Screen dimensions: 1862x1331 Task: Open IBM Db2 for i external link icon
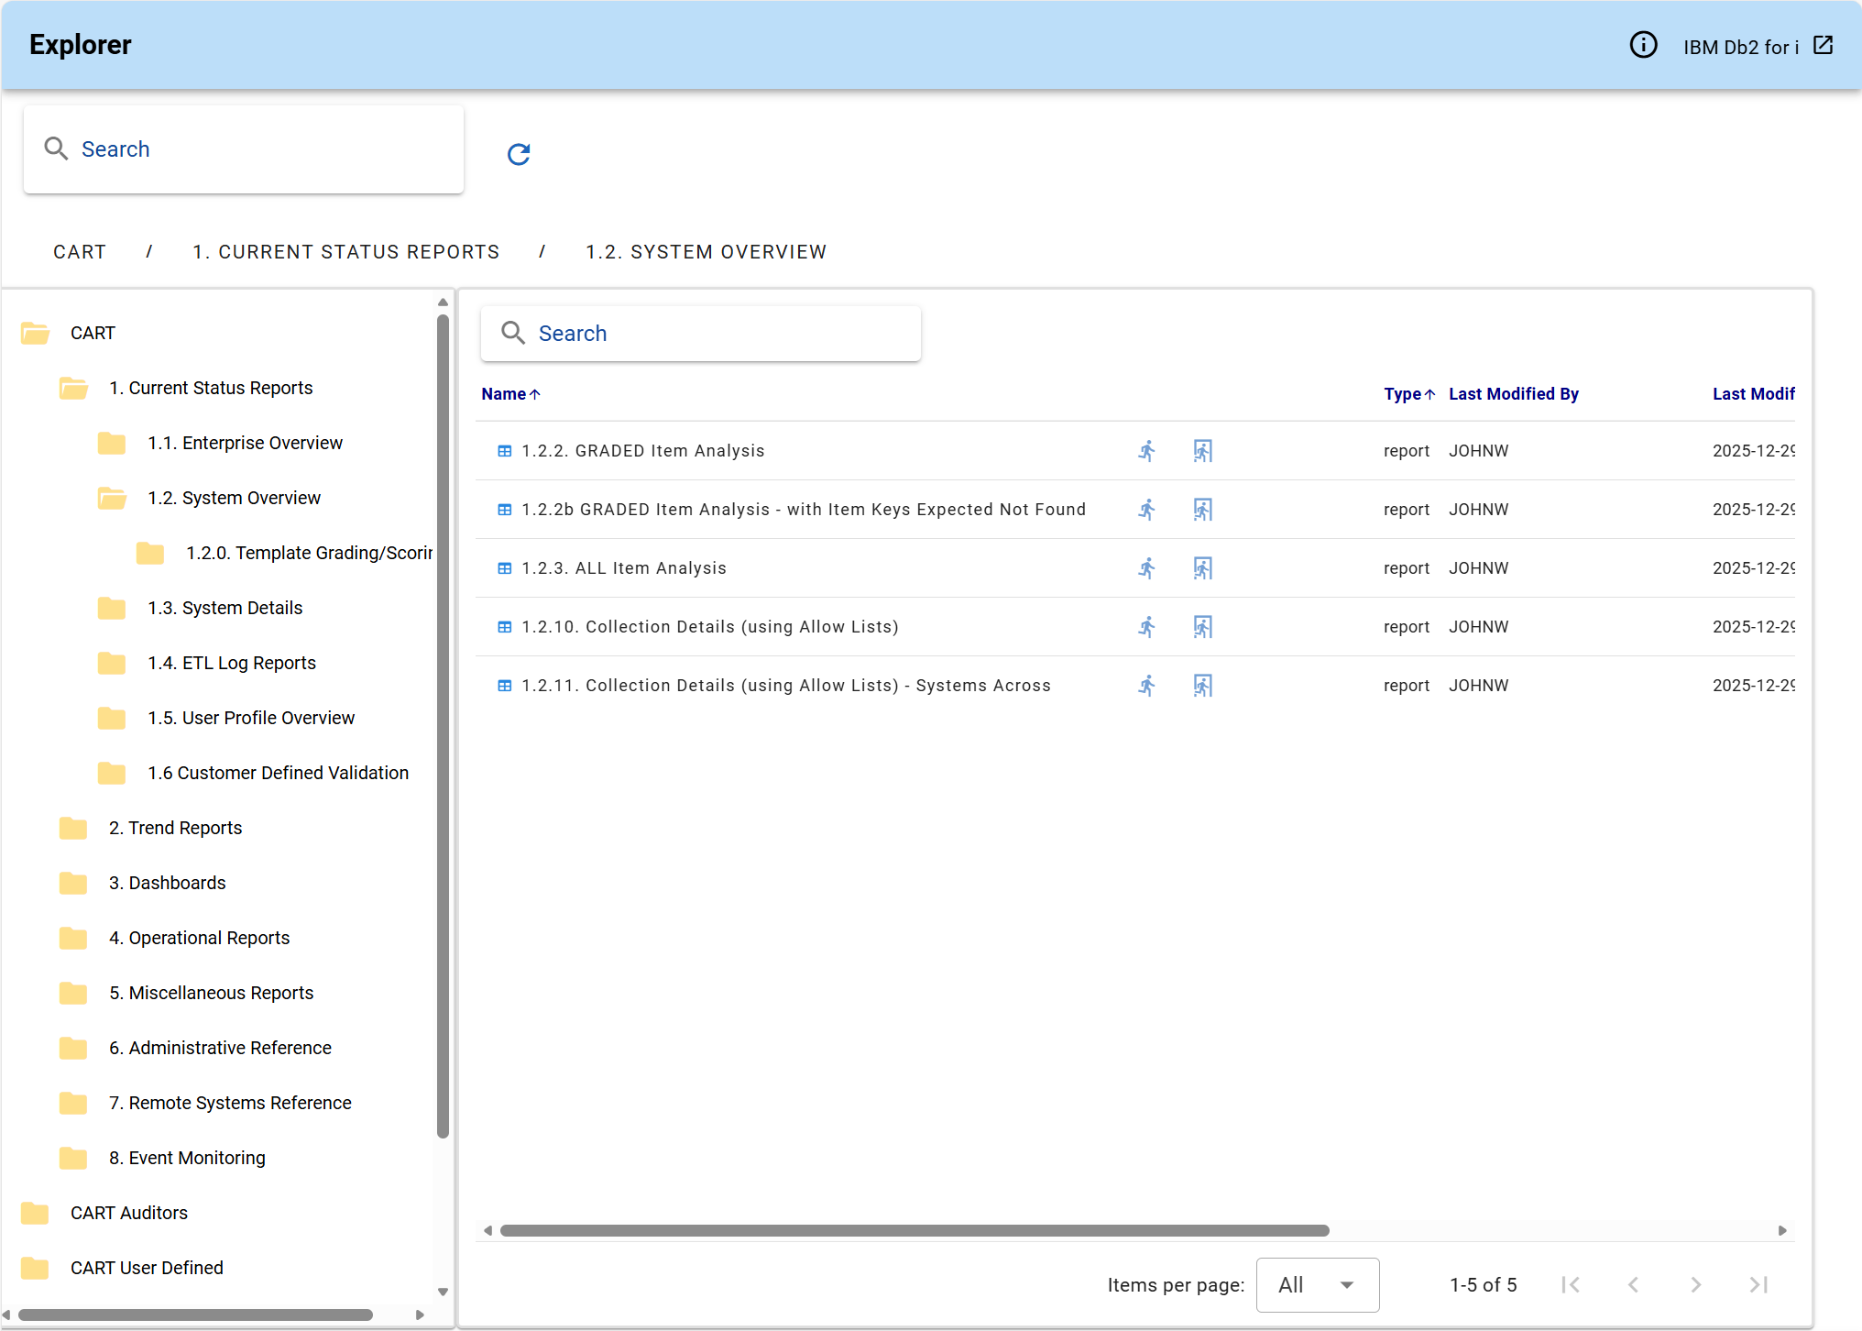pyautogui.click(x=1823, y=45)
